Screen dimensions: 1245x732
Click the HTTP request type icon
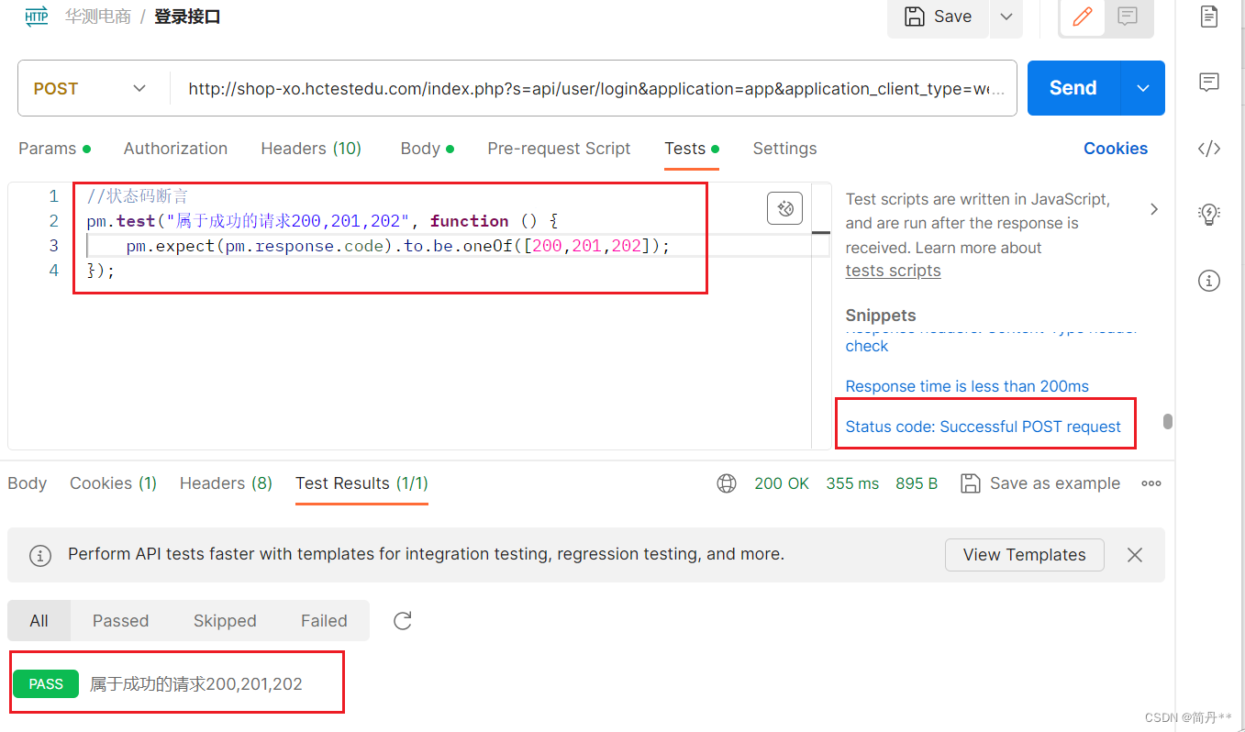[x=37, y=17]
